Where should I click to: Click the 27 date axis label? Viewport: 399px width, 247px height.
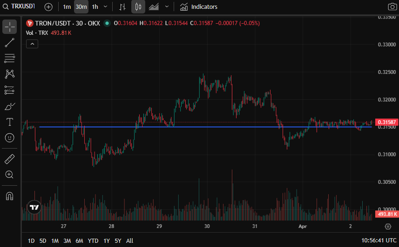point(63,226)
